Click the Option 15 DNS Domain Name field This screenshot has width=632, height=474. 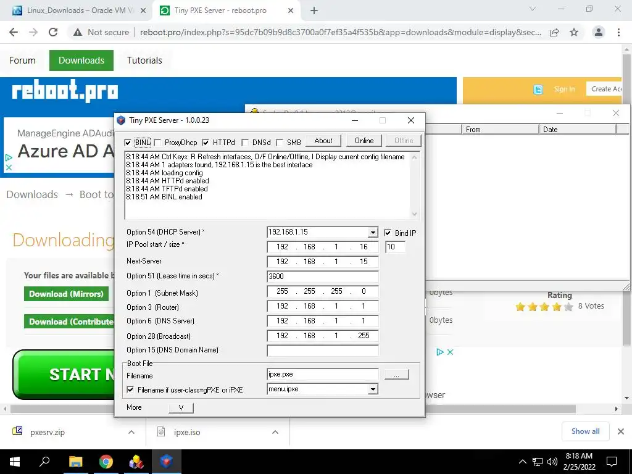tap(322, 351)
